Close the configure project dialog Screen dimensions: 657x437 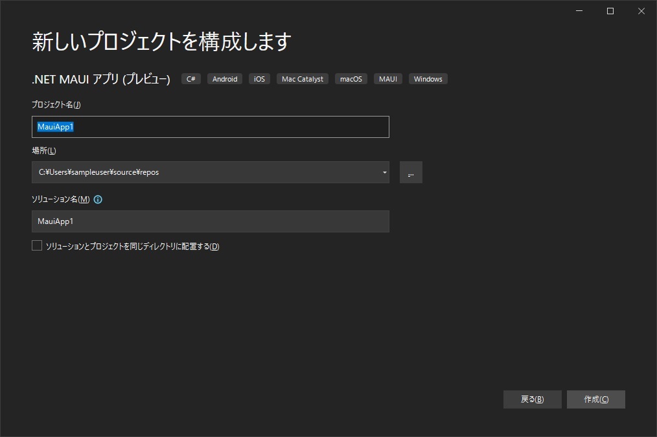641,11
